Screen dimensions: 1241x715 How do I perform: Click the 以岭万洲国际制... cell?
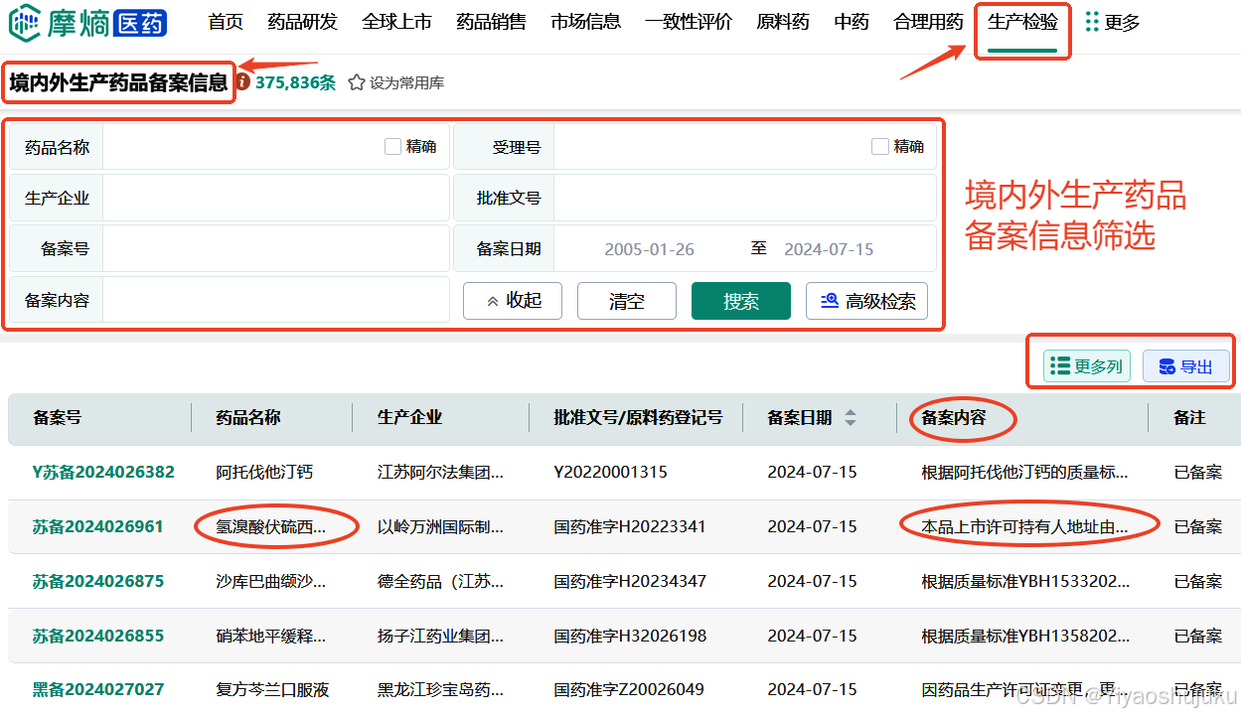[x=440, y=526]
